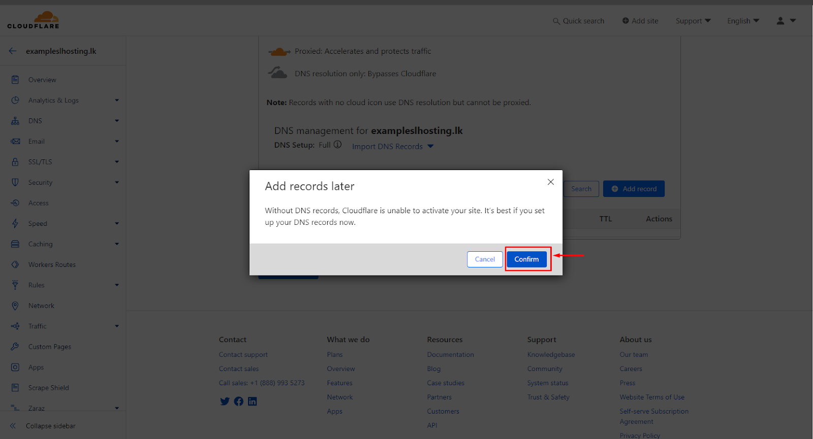Image resolution: width=813 pixels, height=439 pixels.
Task: Expand the SSL/TLS submenu arrow
Action: pyautogui.click(x=117, y=162)
